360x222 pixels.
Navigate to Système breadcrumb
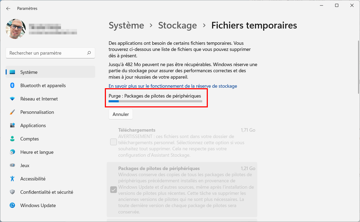tap(126, 25)
